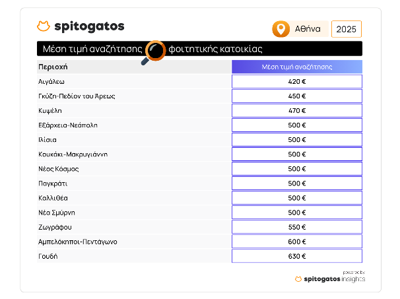The height and width of the screenshot is (299, 400).
Task: Click the small cat icon beside spitogatos insights
Action: tap(298, 279)
